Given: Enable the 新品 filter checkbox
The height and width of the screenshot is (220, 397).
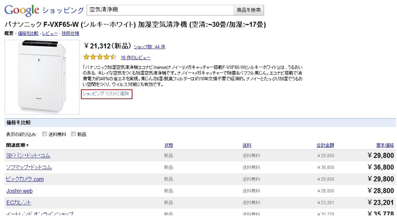Looking at the screenshot, I should 74,134.
